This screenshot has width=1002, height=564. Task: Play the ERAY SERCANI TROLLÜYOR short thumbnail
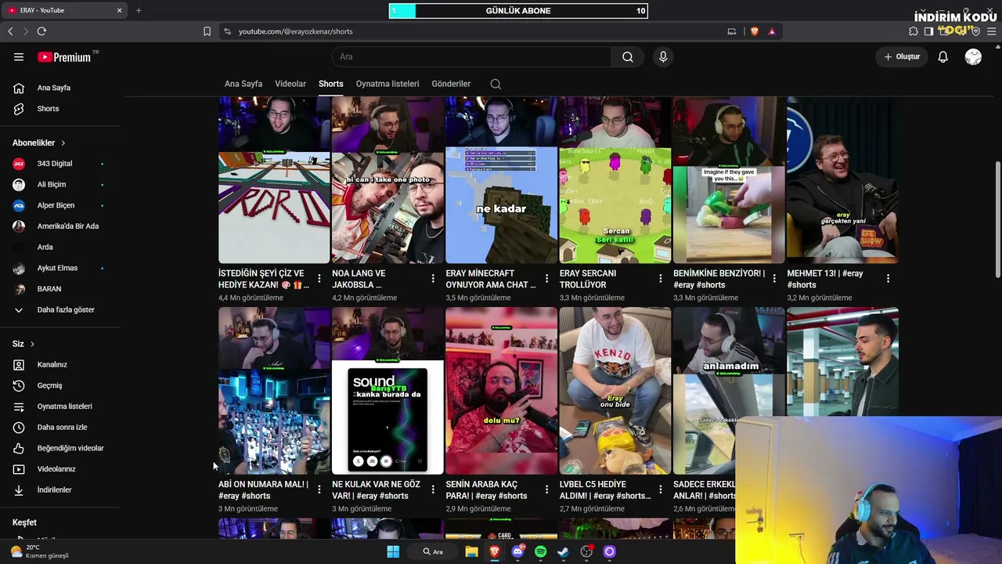(615, 180)
